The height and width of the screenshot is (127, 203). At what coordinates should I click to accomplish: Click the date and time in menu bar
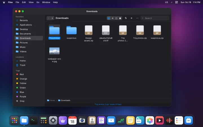pyautogui.click(x=190, y=2)
